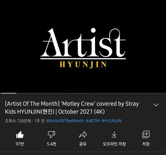Click the 97만 like count label
The width and height of the screenshot is (166, 155).
(20, 144)
